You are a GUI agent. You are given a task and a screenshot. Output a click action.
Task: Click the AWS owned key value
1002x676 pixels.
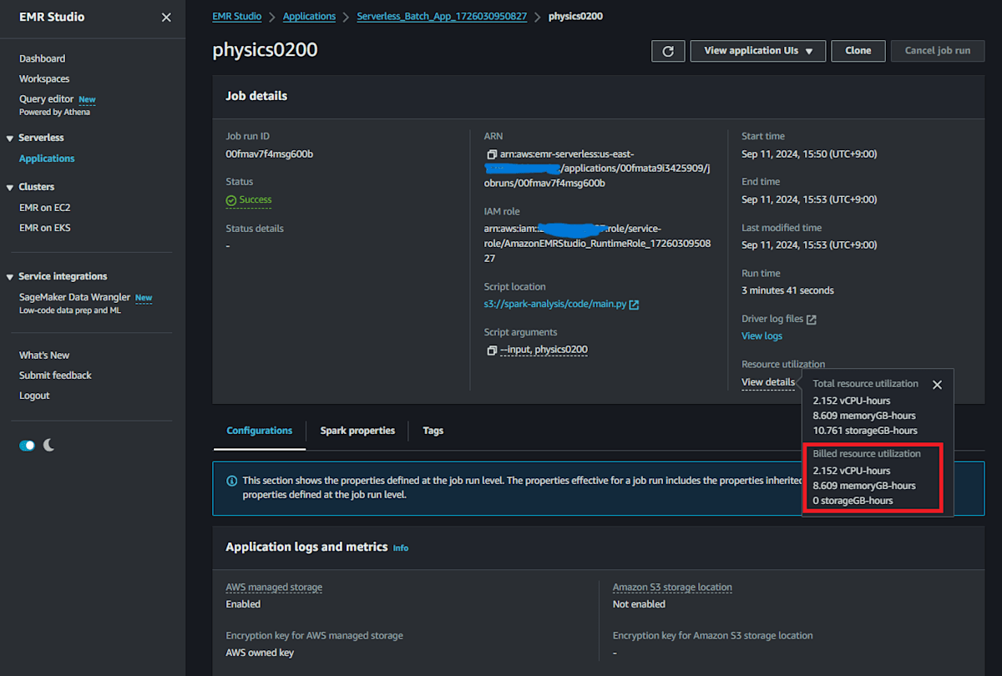coord(260,653)
